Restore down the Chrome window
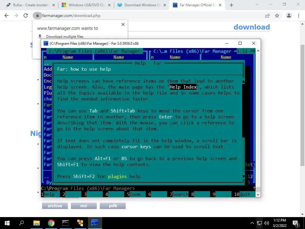 point(284,4)
